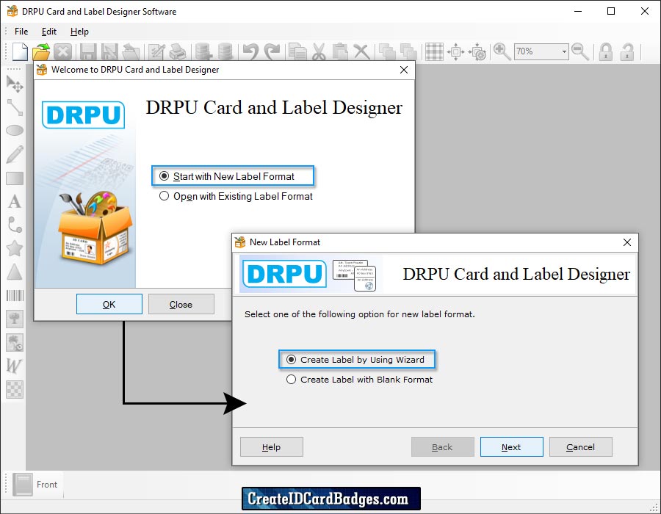661x514 pixels.
Task: Click OK in the Welcome dialog
Action: [109, 304]
